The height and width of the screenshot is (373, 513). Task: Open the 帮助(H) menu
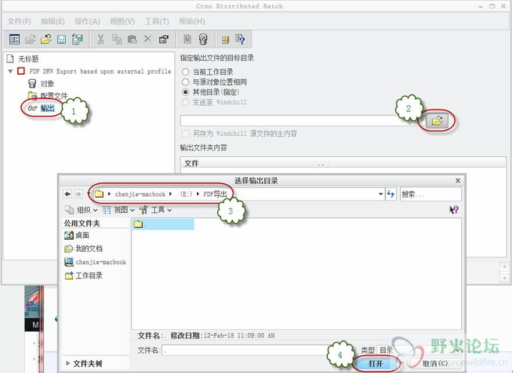pyautogui.click(x=192, y=22)
